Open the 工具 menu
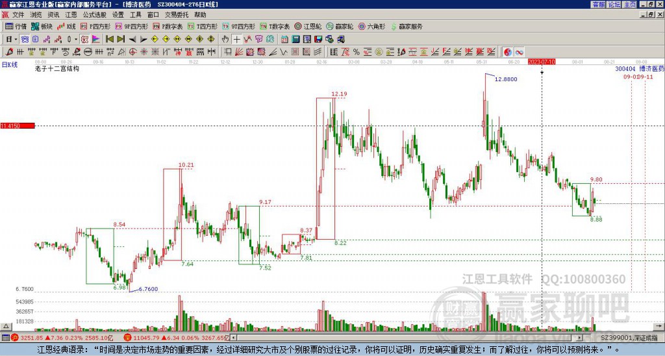The height and width of the screenshot is (356, 665). [x=135, y=15]
